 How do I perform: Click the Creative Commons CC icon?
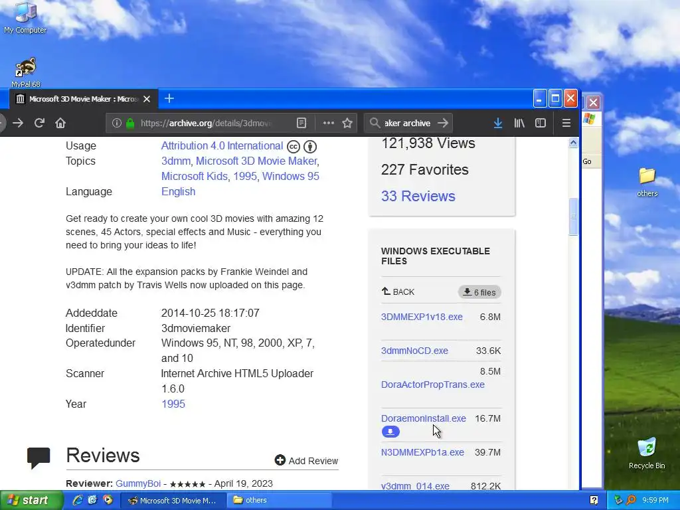point(294,147)
